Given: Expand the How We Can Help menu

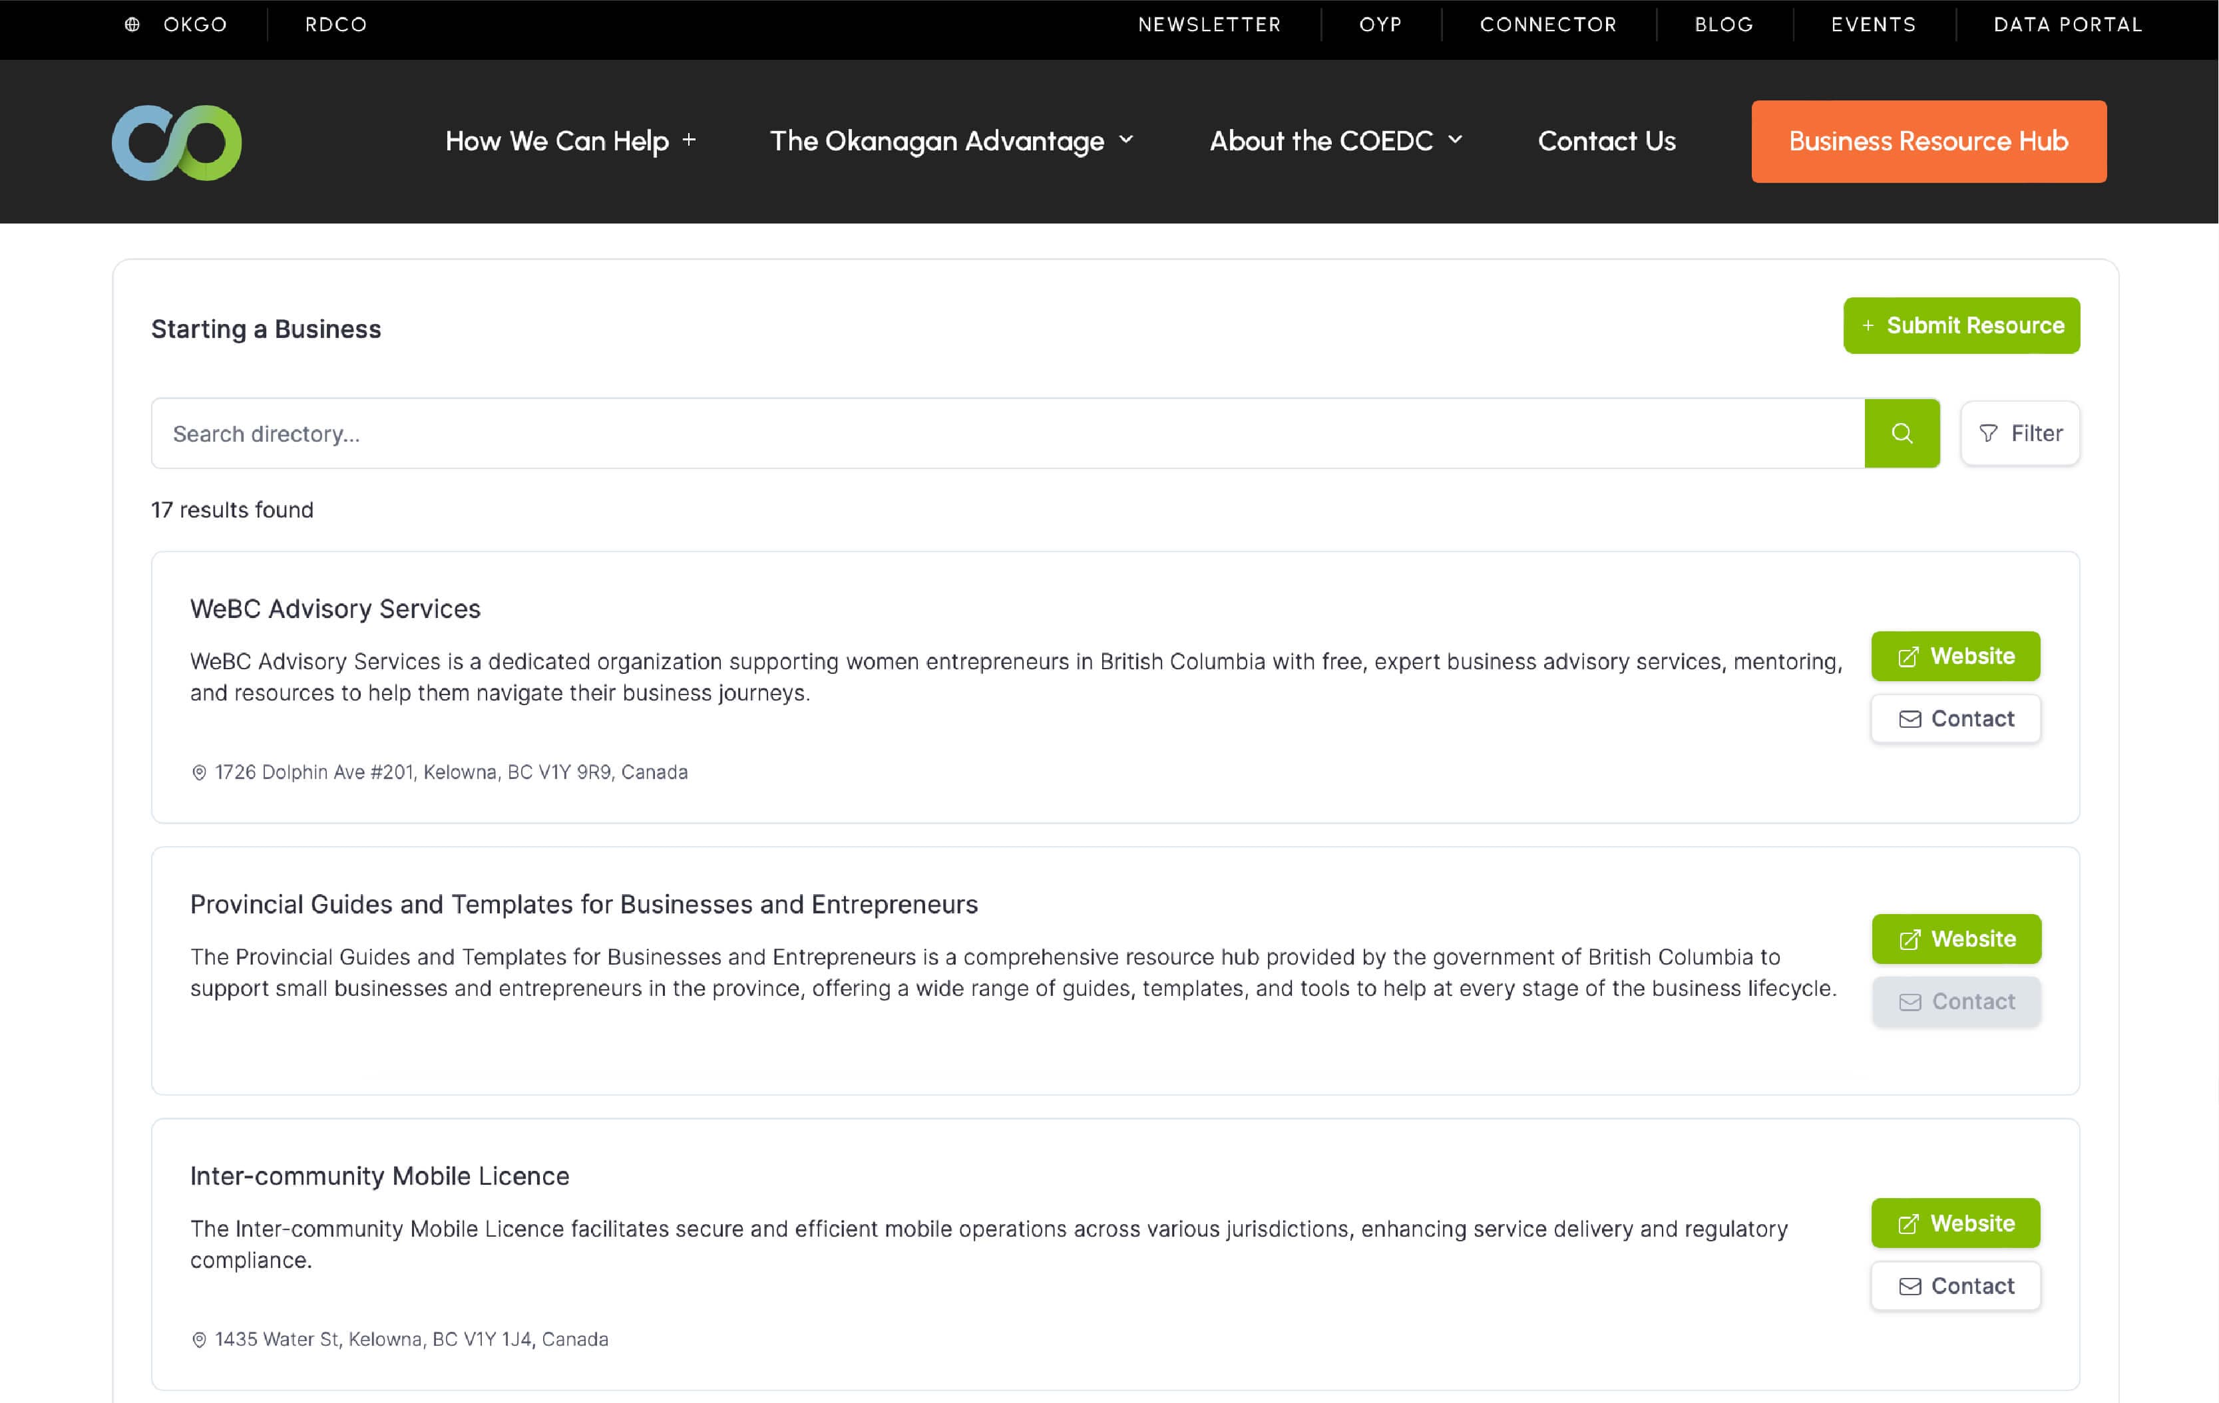Looking at the screenshot, I should tap(570, 141).
